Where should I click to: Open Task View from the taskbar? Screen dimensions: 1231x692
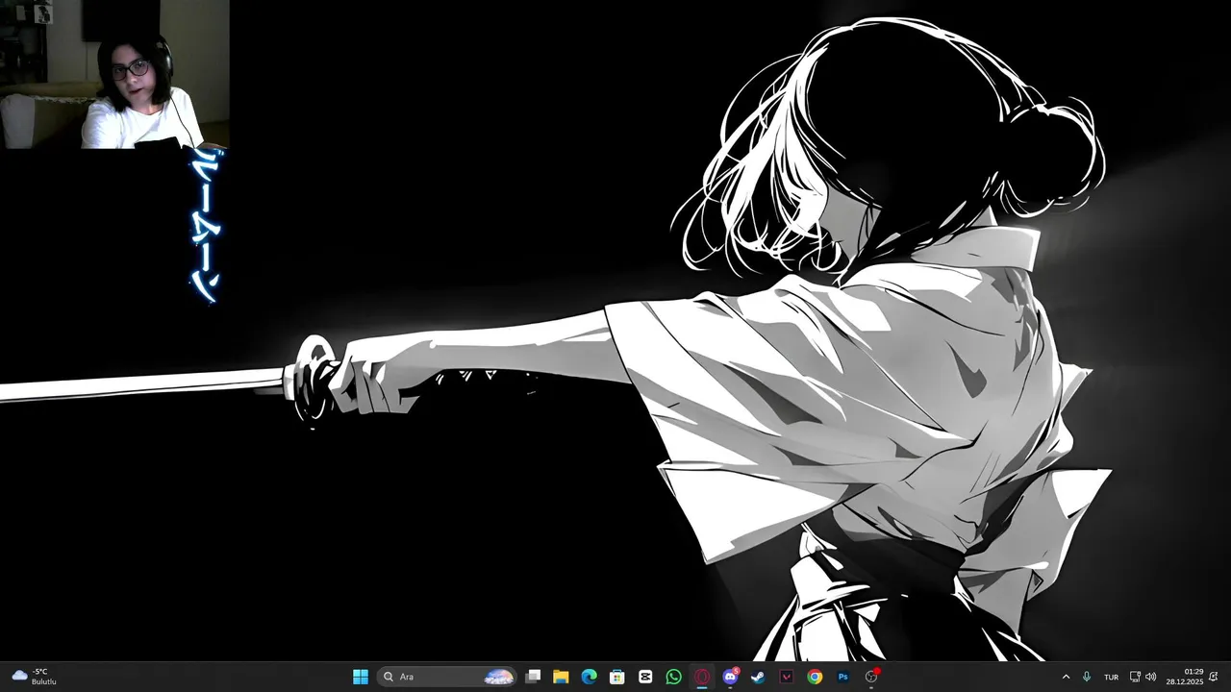(x=533, y=677)
